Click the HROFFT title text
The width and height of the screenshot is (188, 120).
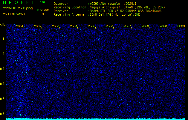[x=18, y=2]
